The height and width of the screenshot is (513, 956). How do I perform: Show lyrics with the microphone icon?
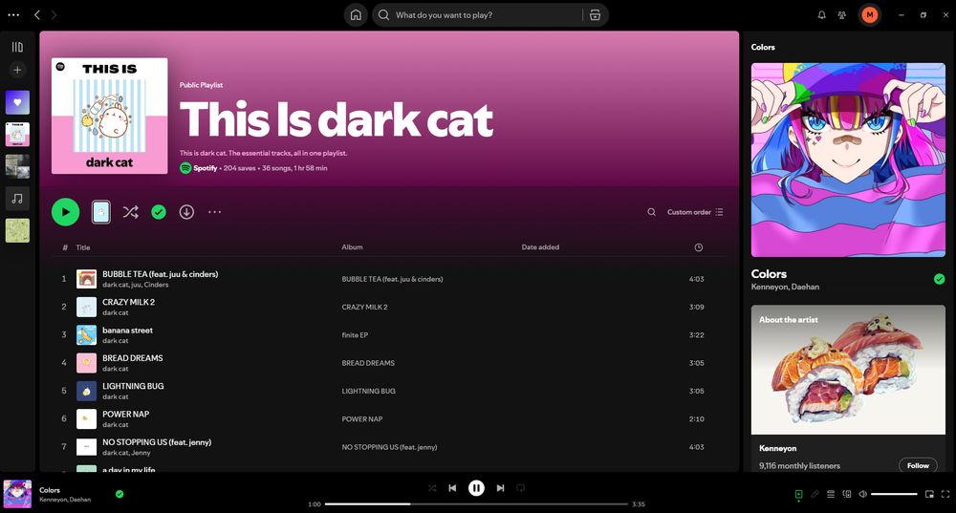[x=815, y=494]
